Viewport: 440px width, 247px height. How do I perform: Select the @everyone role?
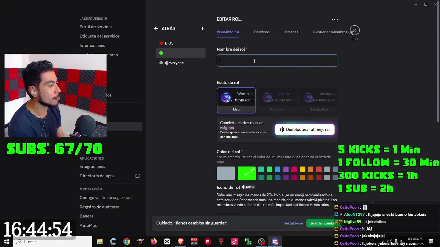pyautogui.click(x=180, y=63)
